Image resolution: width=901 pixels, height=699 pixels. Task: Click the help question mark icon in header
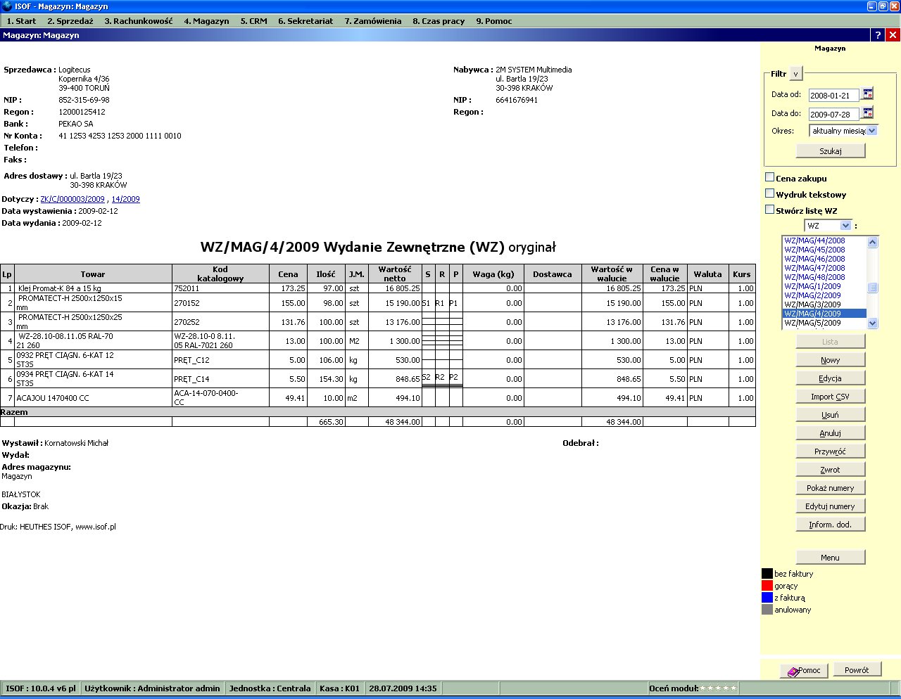877,35
